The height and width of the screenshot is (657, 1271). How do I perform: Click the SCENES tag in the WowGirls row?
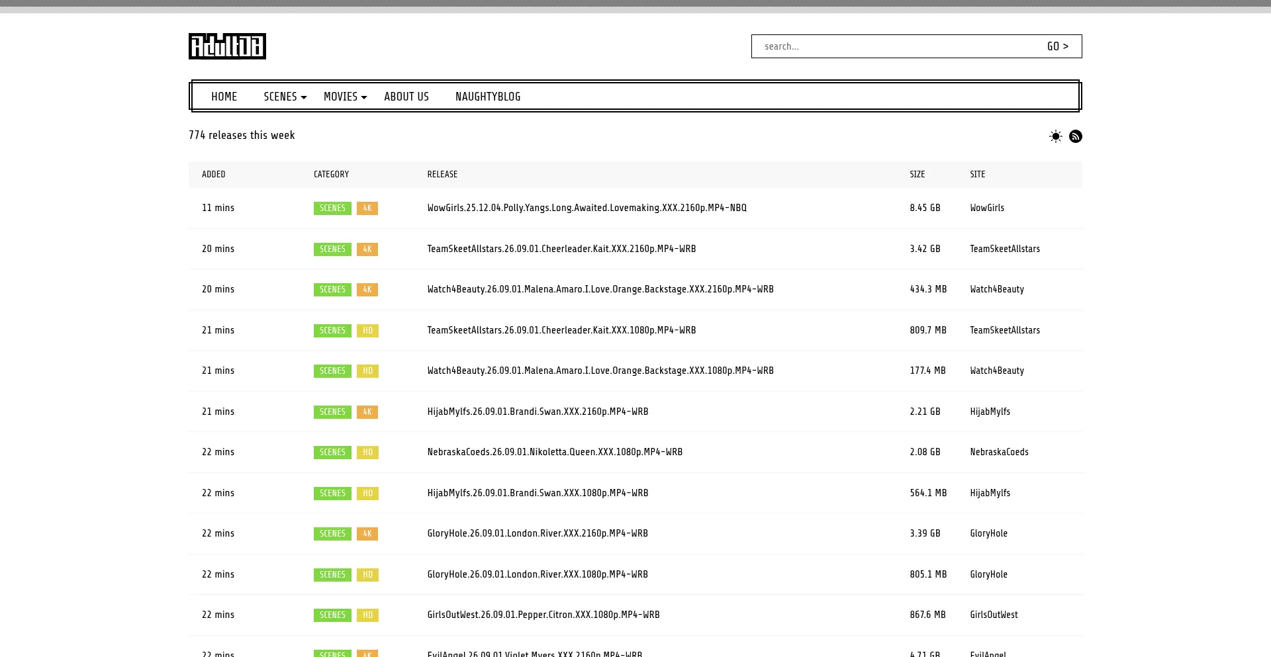click(x=332, y=208)
